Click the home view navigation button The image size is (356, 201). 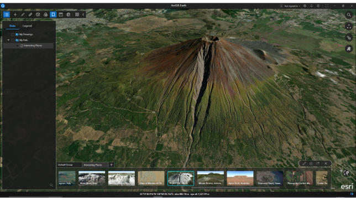pos(349,27)
